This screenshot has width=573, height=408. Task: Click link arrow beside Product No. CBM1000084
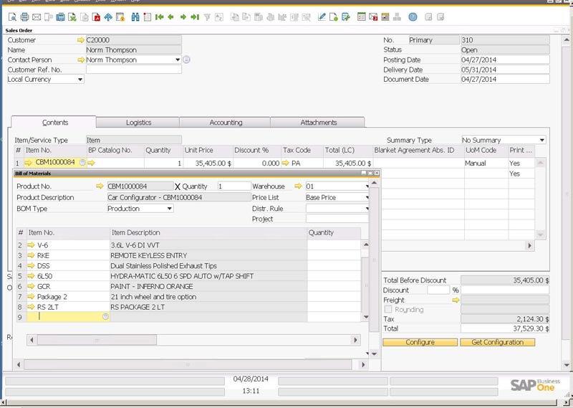click(x=100, y=186)
